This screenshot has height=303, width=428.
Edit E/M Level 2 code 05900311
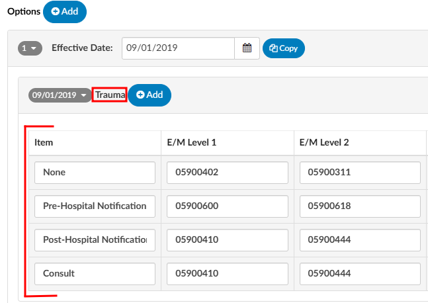(x=360, y=173)
